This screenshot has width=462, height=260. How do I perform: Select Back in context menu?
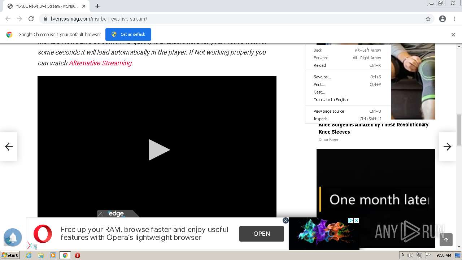point(348,50)
